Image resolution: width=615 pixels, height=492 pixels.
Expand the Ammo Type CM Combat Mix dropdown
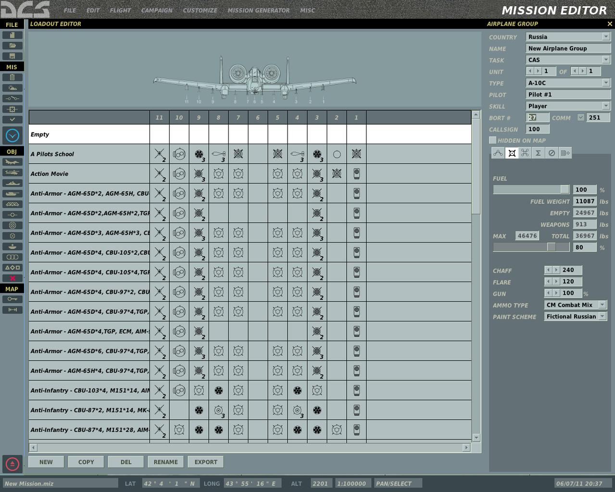576,305
